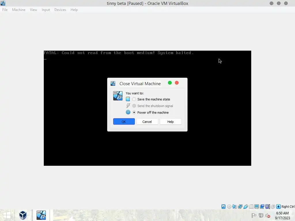
Task: Click the hard disk activity icon in status bar
Action: point(223,207)
